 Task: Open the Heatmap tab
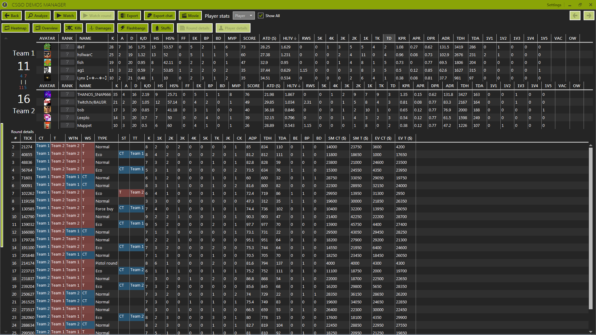point(16,28)
